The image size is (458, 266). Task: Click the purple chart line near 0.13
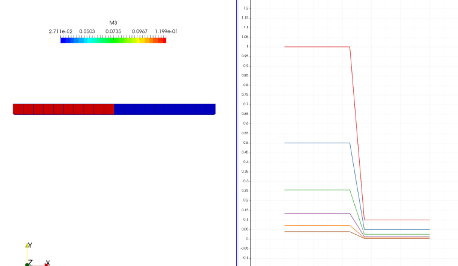pyautogui.click(x=317, y=214)
